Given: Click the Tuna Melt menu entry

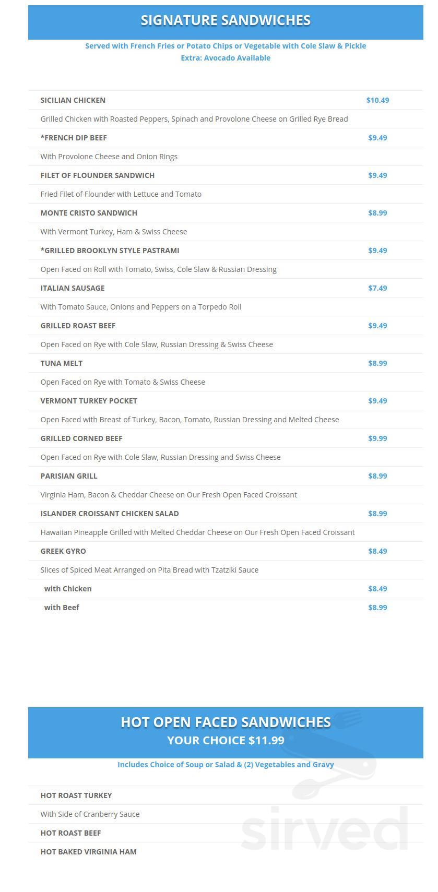Looking at the screenshot, I should (62, 363).
